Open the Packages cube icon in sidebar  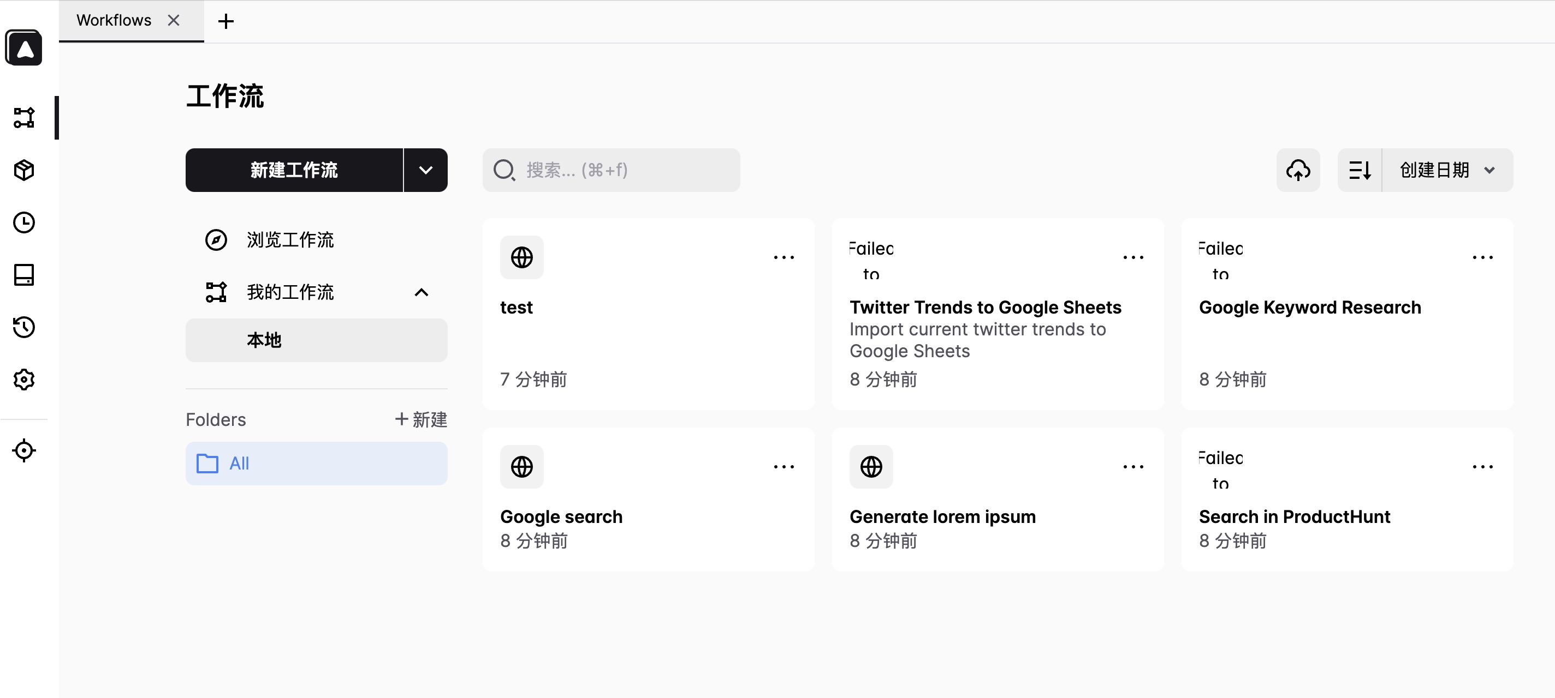click(24, 170)
